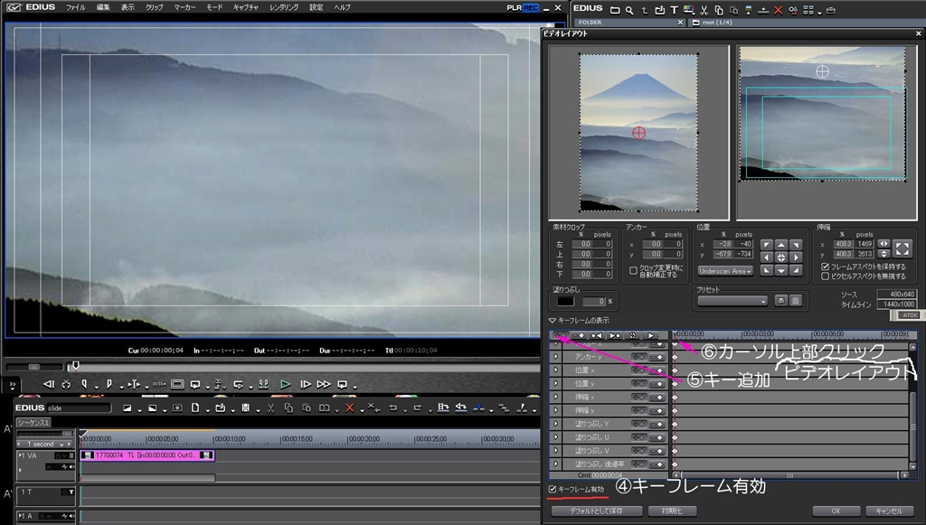926x525 pixels.
Task: Click the デフォルトとして保存 button
Action: click(x=597, y=511)
